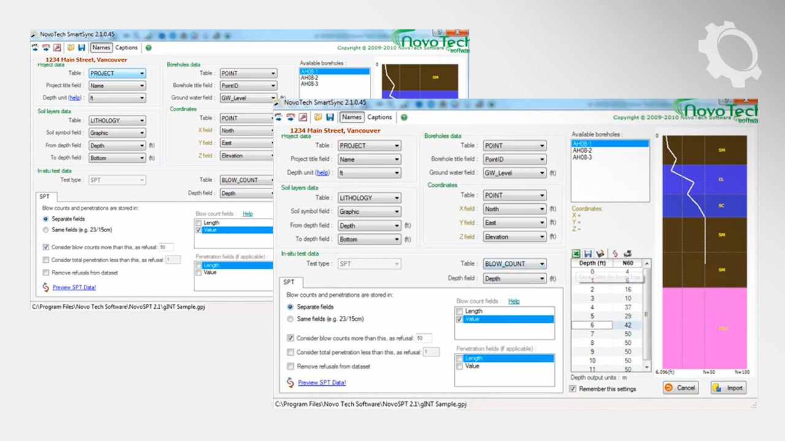Select the SPT tab in the front window
785x441 pixels.
pyautogui.click(x=289, y=282)
